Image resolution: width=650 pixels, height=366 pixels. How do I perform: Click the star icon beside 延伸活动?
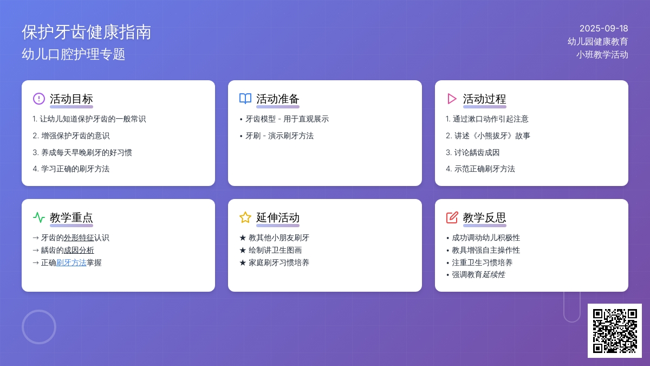click(x=245, y=217)
